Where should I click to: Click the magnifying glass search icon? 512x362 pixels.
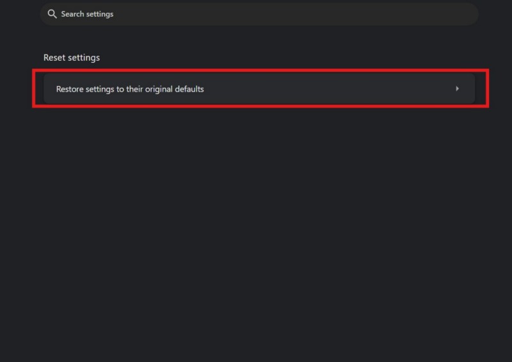[x=52, y=14]
